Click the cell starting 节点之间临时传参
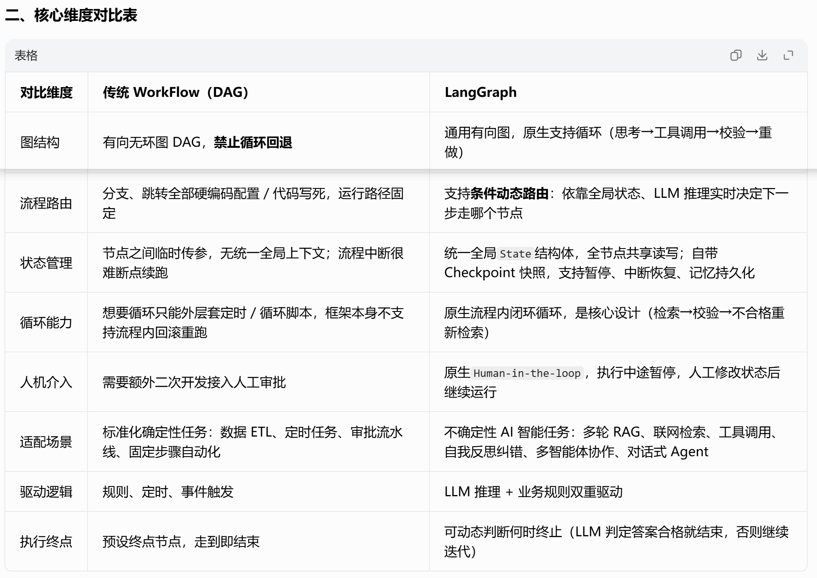The width and height of the screenshot is (817, 578). pyautogui.click(x=258, y=262)
